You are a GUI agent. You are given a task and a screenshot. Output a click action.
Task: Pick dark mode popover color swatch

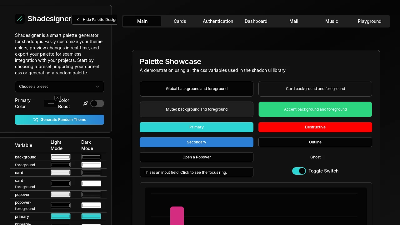(91, 194)
